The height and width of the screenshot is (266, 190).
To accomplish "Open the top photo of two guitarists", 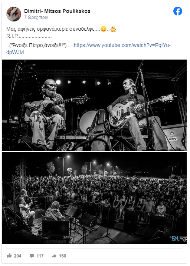I will point(94,105).
